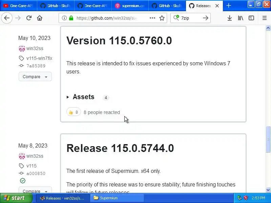The width and height of the screenshot is (271, 203).
Task: Click the tag icon beside v115-win7fix
Action: (21, 58)
